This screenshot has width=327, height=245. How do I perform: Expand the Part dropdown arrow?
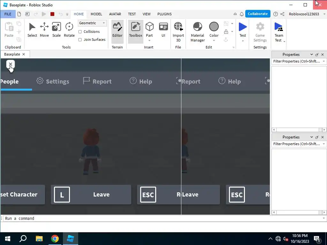(x=149, y=41)
